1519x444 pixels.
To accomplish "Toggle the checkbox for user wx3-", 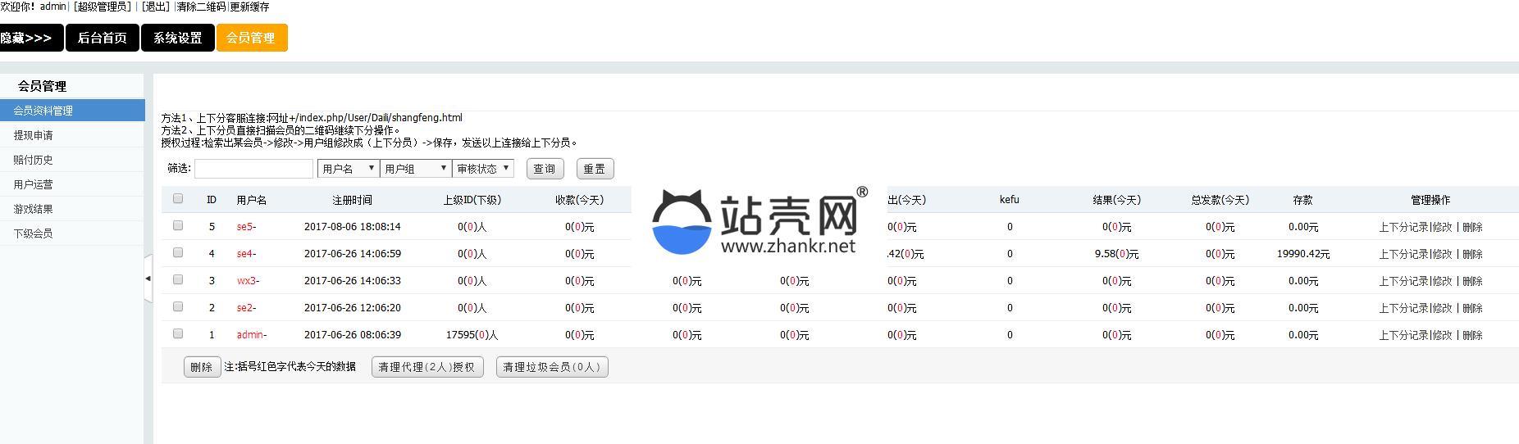I will pos(178,279).
